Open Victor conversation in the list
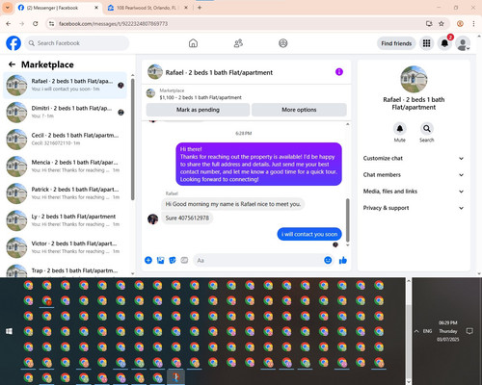482x385 pixels. 66,247
